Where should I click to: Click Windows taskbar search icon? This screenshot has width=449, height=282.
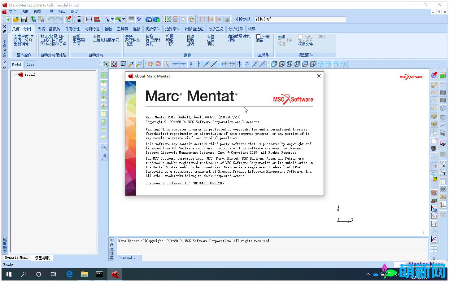click(24, 274)
